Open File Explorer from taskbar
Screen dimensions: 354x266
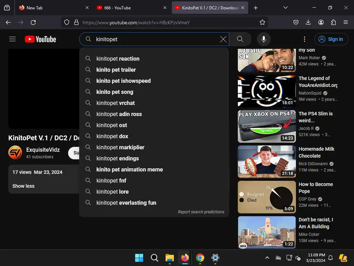(169, 258)
